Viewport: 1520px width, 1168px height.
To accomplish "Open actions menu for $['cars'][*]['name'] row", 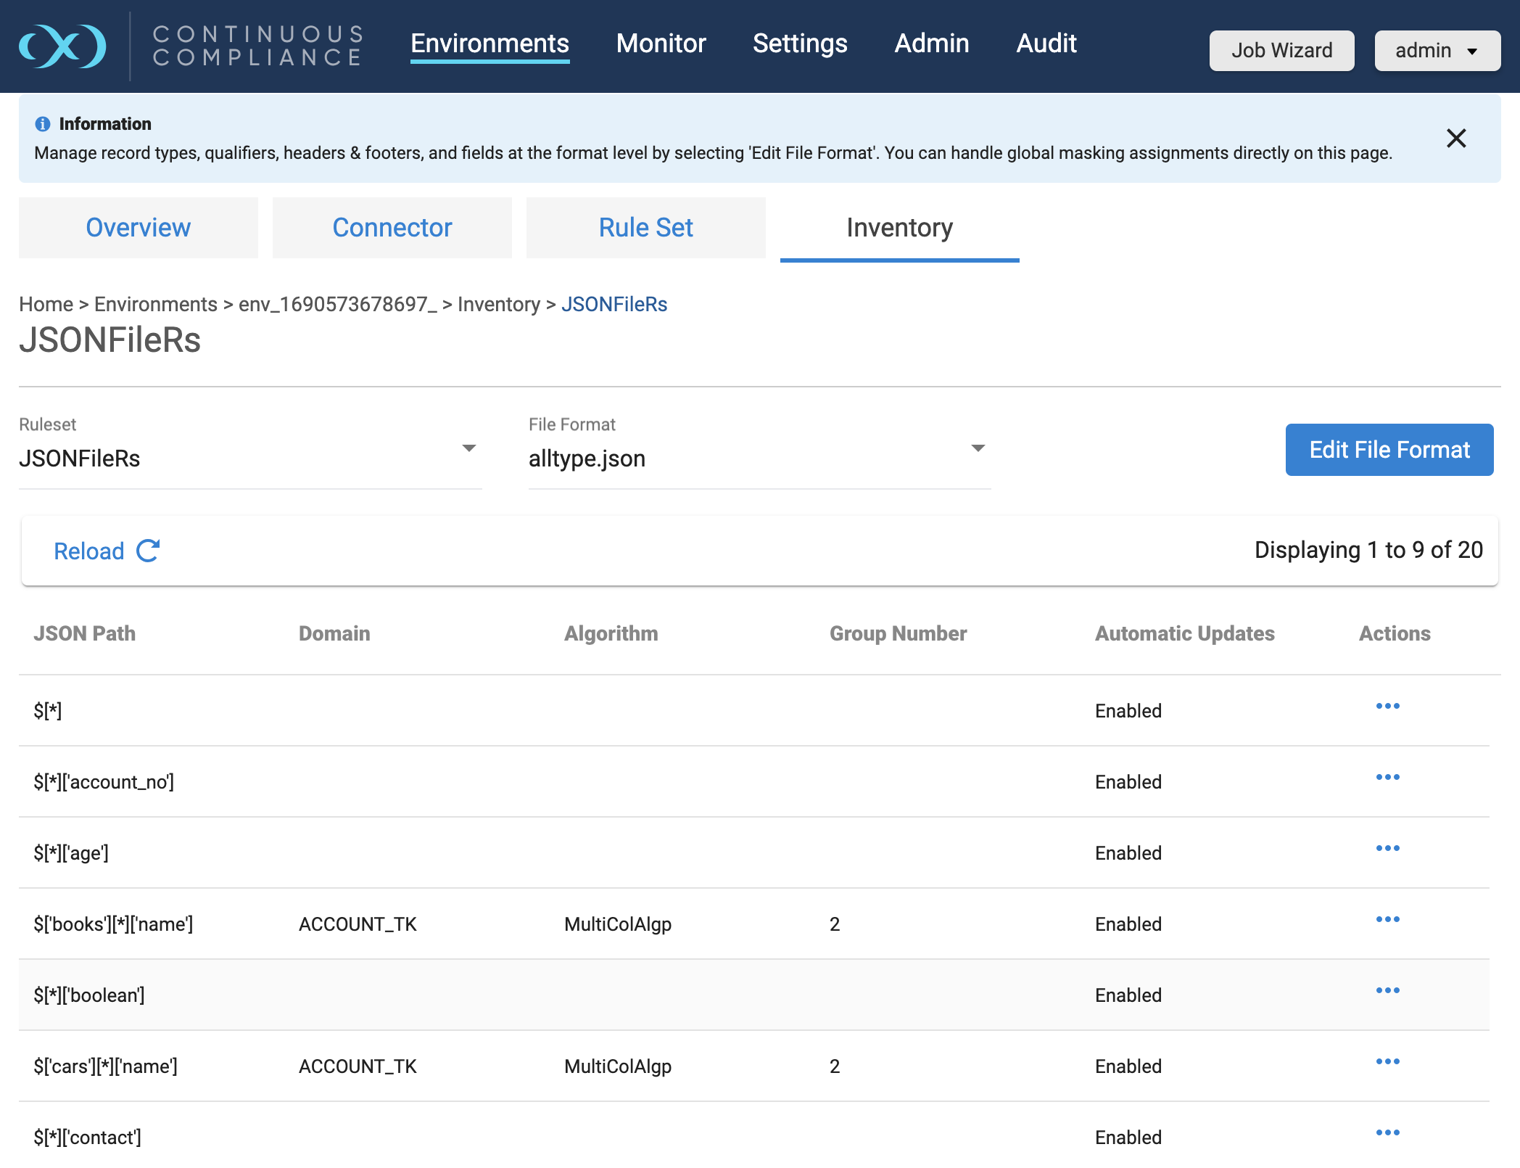I will coord(1387,1062).
